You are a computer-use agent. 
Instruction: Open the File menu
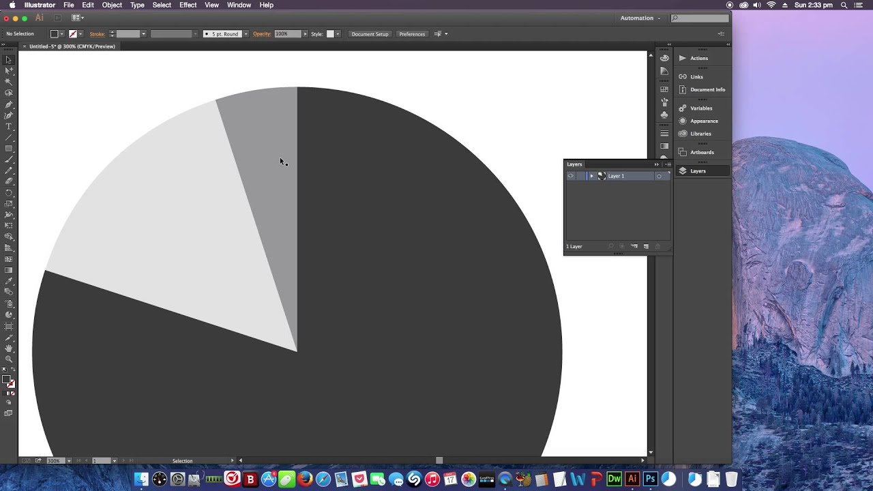click(x=69, y=5)
